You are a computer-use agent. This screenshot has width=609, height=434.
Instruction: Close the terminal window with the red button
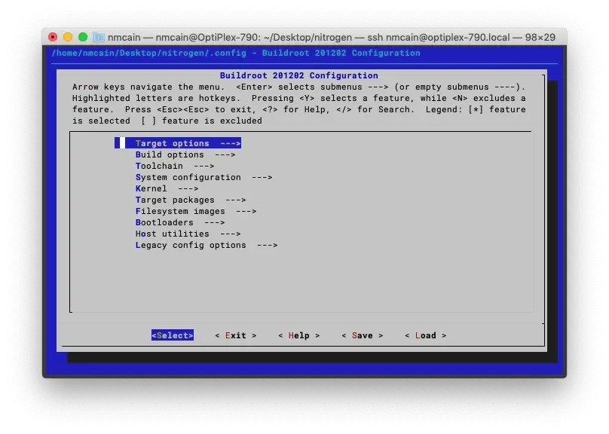(53, 37)
